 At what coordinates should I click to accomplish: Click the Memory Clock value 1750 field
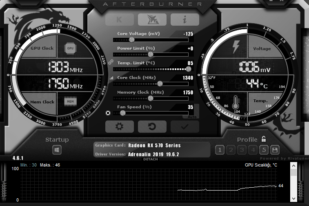[x=188, y=92]
